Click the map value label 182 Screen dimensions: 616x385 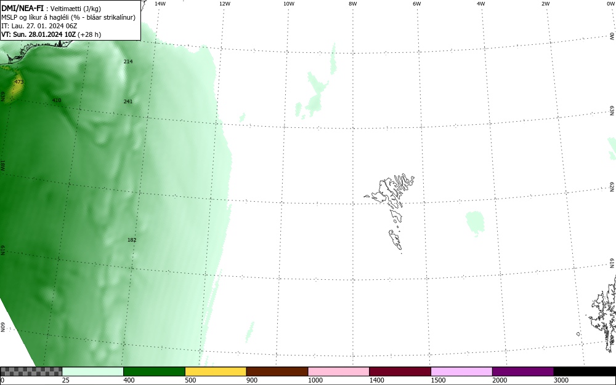132,240
